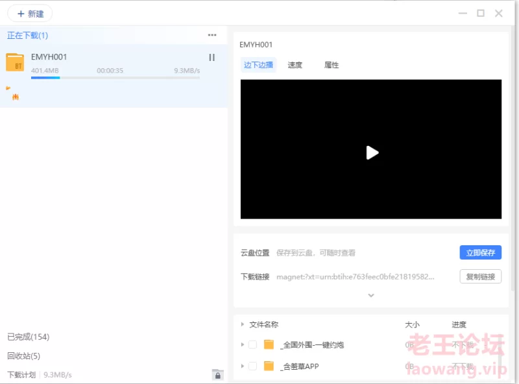Switch to the 属性 tab
The height and width of the screenshot is (384, 519).
tap(332, 65)
